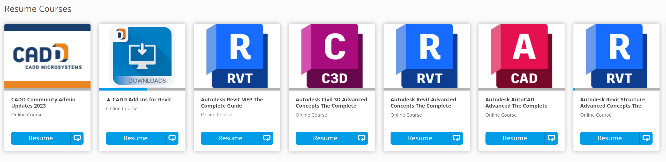Resume Autodesk Revit MEP Complete Guide course
The width and height of the screenshot is (666, 162).
pos(230,138)
